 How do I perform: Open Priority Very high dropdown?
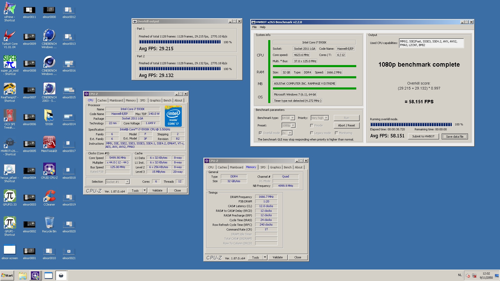pyautogui.click(x=320, y=118)
